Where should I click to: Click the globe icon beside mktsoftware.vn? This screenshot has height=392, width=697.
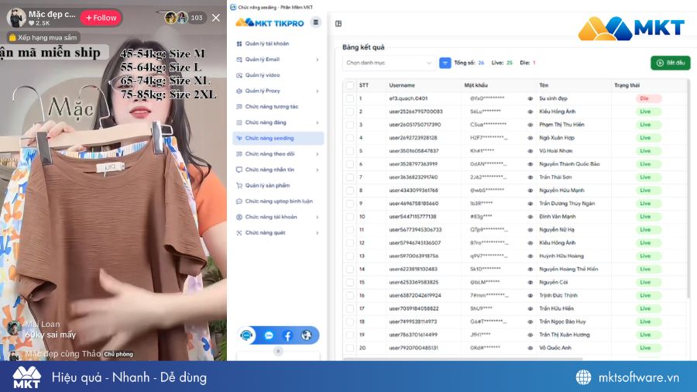point(583,377)
